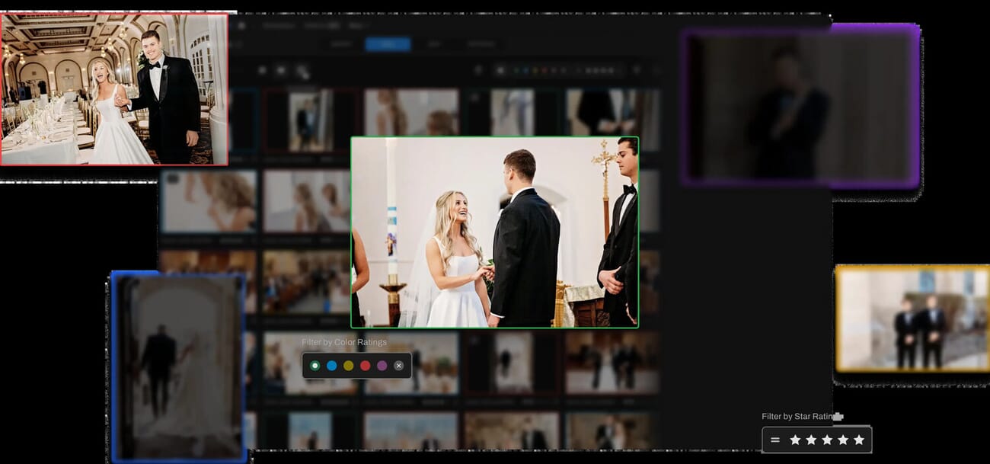Screen dimensions: 990x464
Task: Select the purple color rating swatch
Action: click(382, 365)
